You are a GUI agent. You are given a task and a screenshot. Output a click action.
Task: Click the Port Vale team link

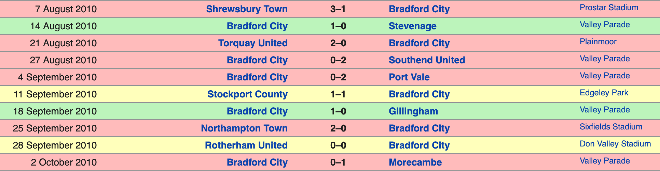pos(409,77)
